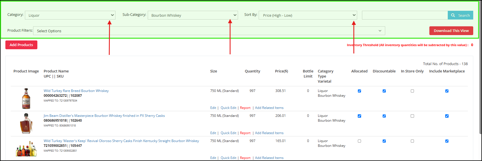Click the Jim Beam Distiller's Masterpiece bottle thumbnail
The width and height of the screenshot is (482, 161).
tap(26, 123)
